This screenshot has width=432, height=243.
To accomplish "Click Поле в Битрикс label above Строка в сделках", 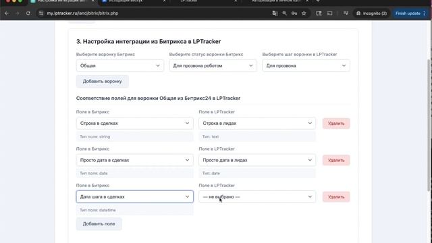I will pyautogui.click(x=92, y=112).
